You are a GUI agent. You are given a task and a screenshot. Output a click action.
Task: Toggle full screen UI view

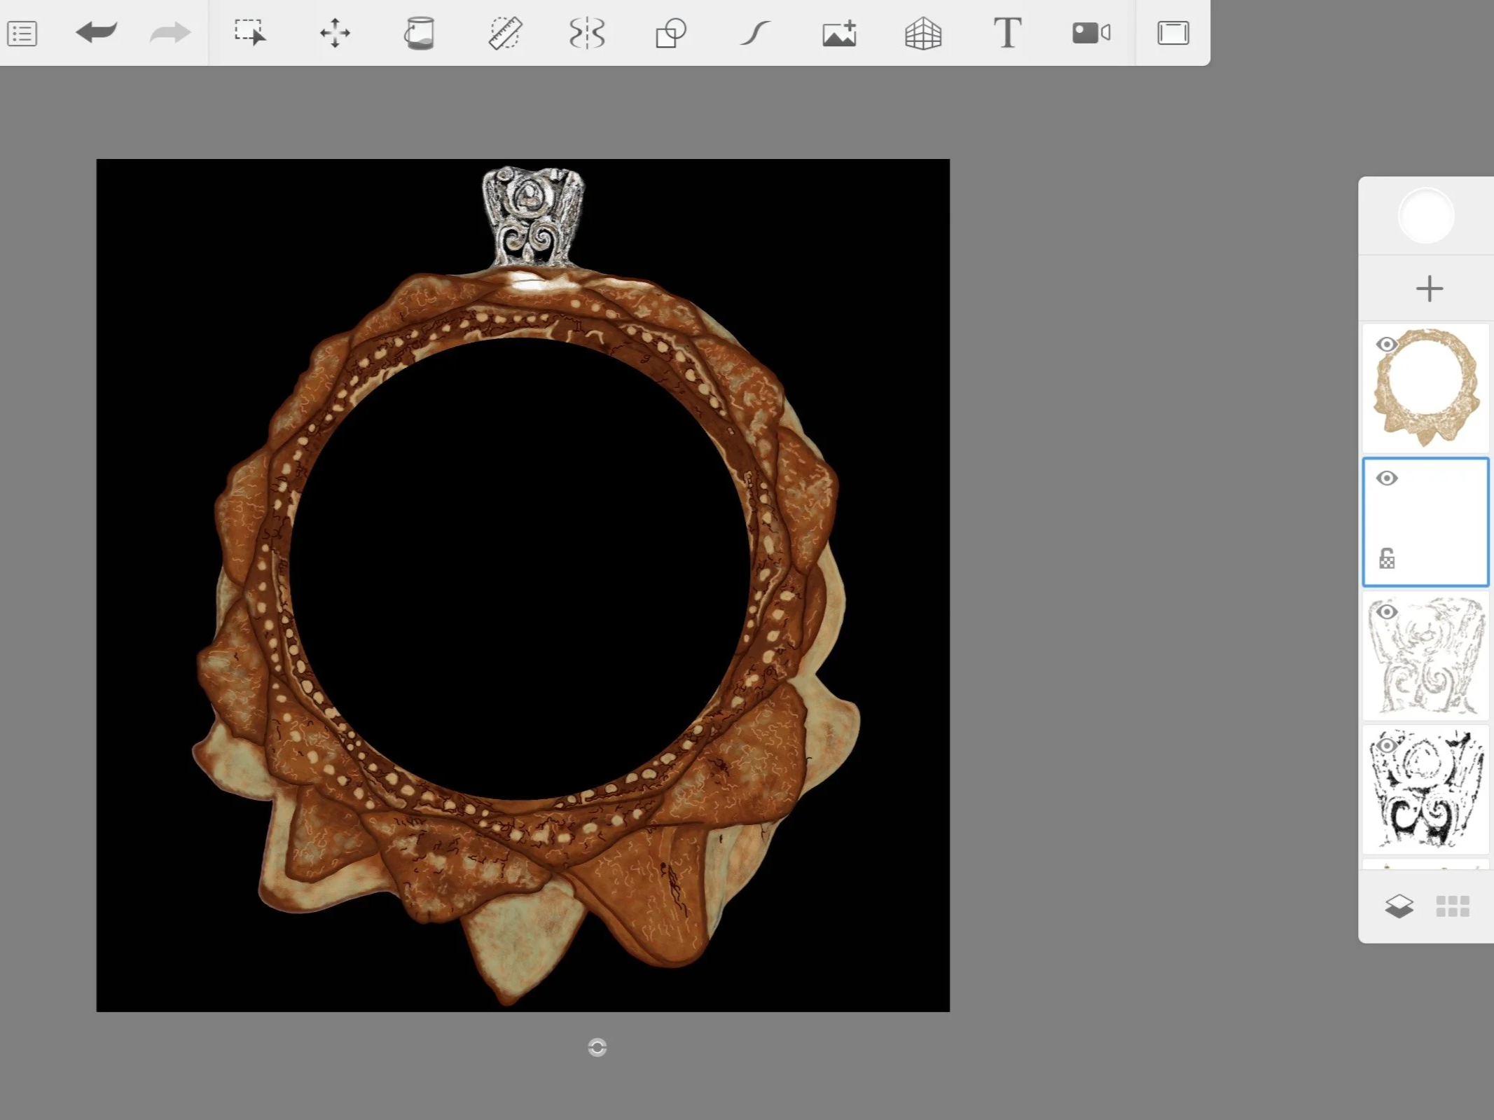pyautogui.click(x=1173, y=33)
